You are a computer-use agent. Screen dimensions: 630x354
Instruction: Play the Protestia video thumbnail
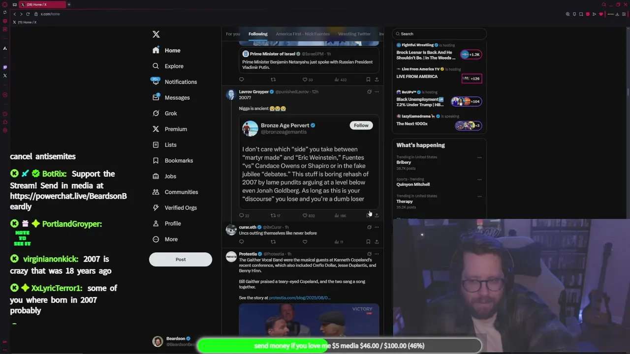click(x=309, y=320)
